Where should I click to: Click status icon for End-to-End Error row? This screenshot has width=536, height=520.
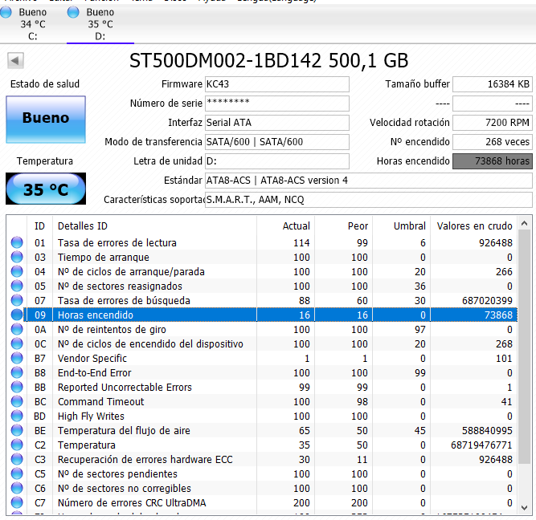click(x=17, y=373)
